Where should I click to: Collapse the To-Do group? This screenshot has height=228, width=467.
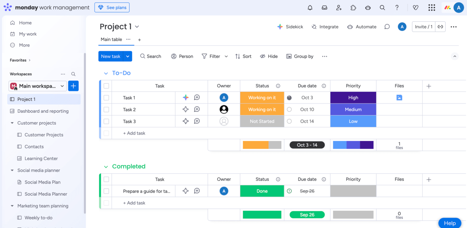click(x=105, y=73)
